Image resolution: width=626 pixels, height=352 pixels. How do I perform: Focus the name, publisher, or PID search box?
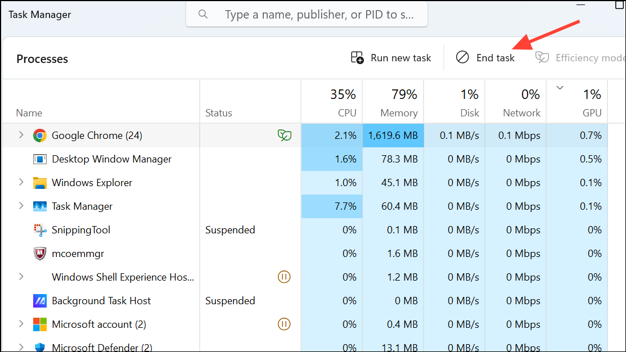(x=307, y=15)
